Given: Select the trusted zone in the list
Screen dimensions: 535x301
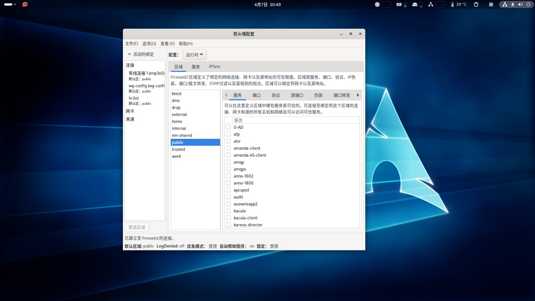Looking at the screenshot, I should 178,149.
